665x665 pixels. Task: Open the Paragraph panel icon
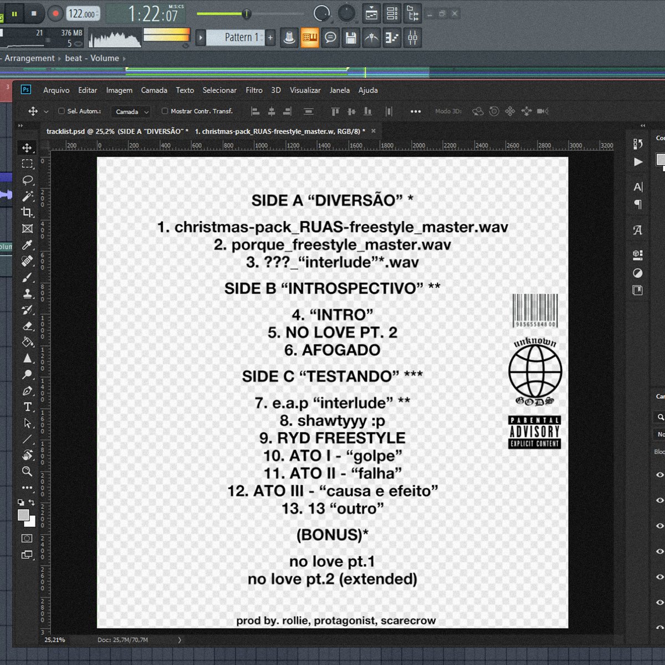point(638,204)
